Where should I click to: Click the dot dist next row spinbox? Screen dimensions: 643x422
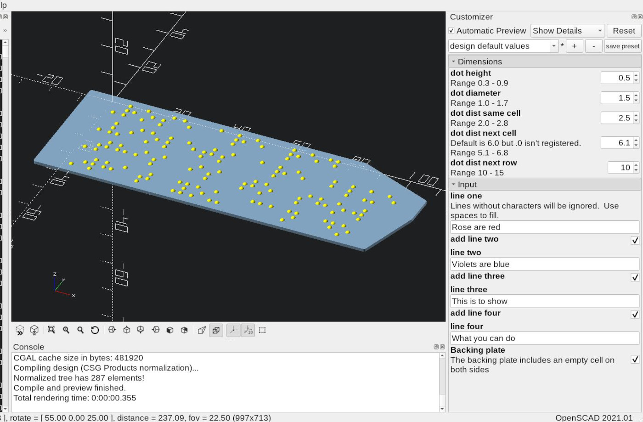point(623,168)
